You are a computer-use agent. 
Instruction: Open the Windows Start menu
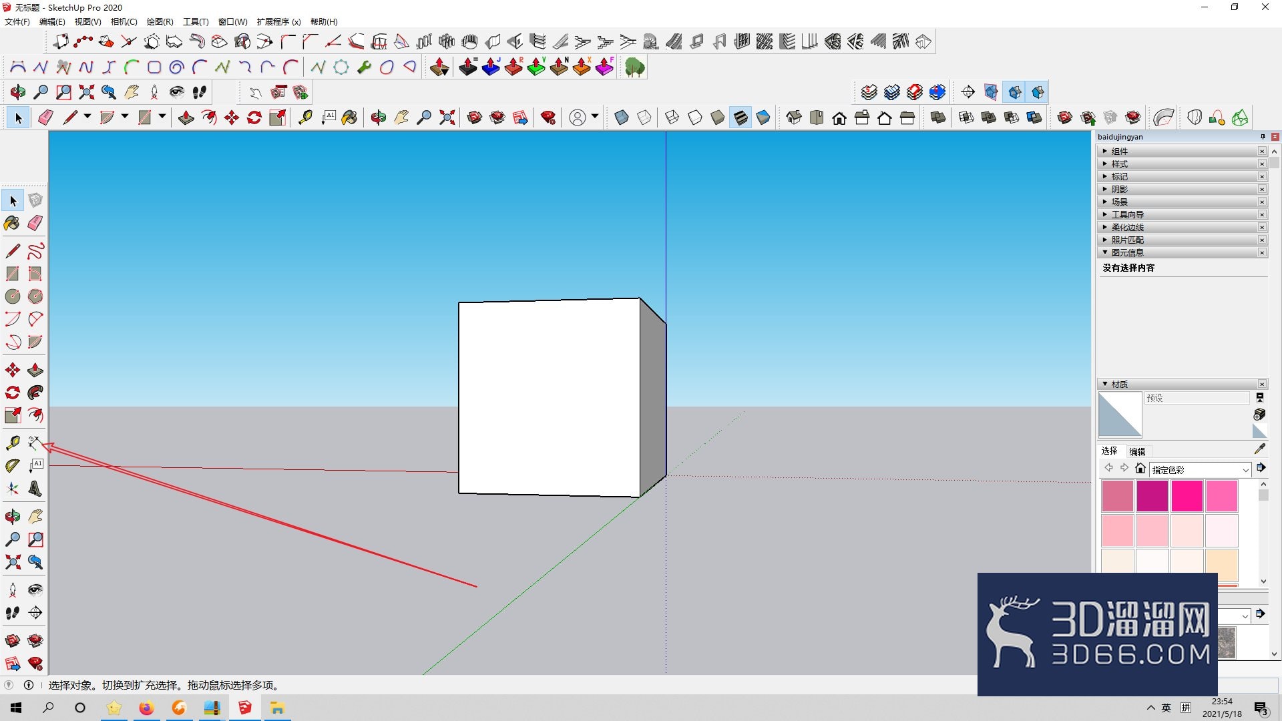tap(16, 708)
